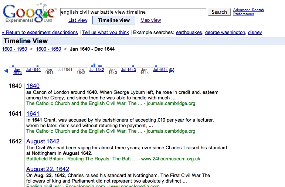
Task: Click the right timeline arrow
Action: [x=171, y=71]
